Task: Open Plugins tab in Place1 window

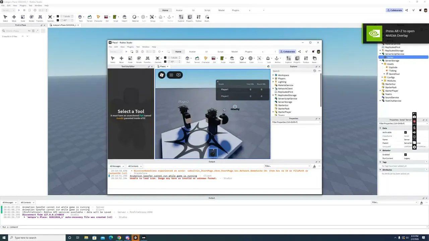Action: pyautogui.click(x=248, y=52)
